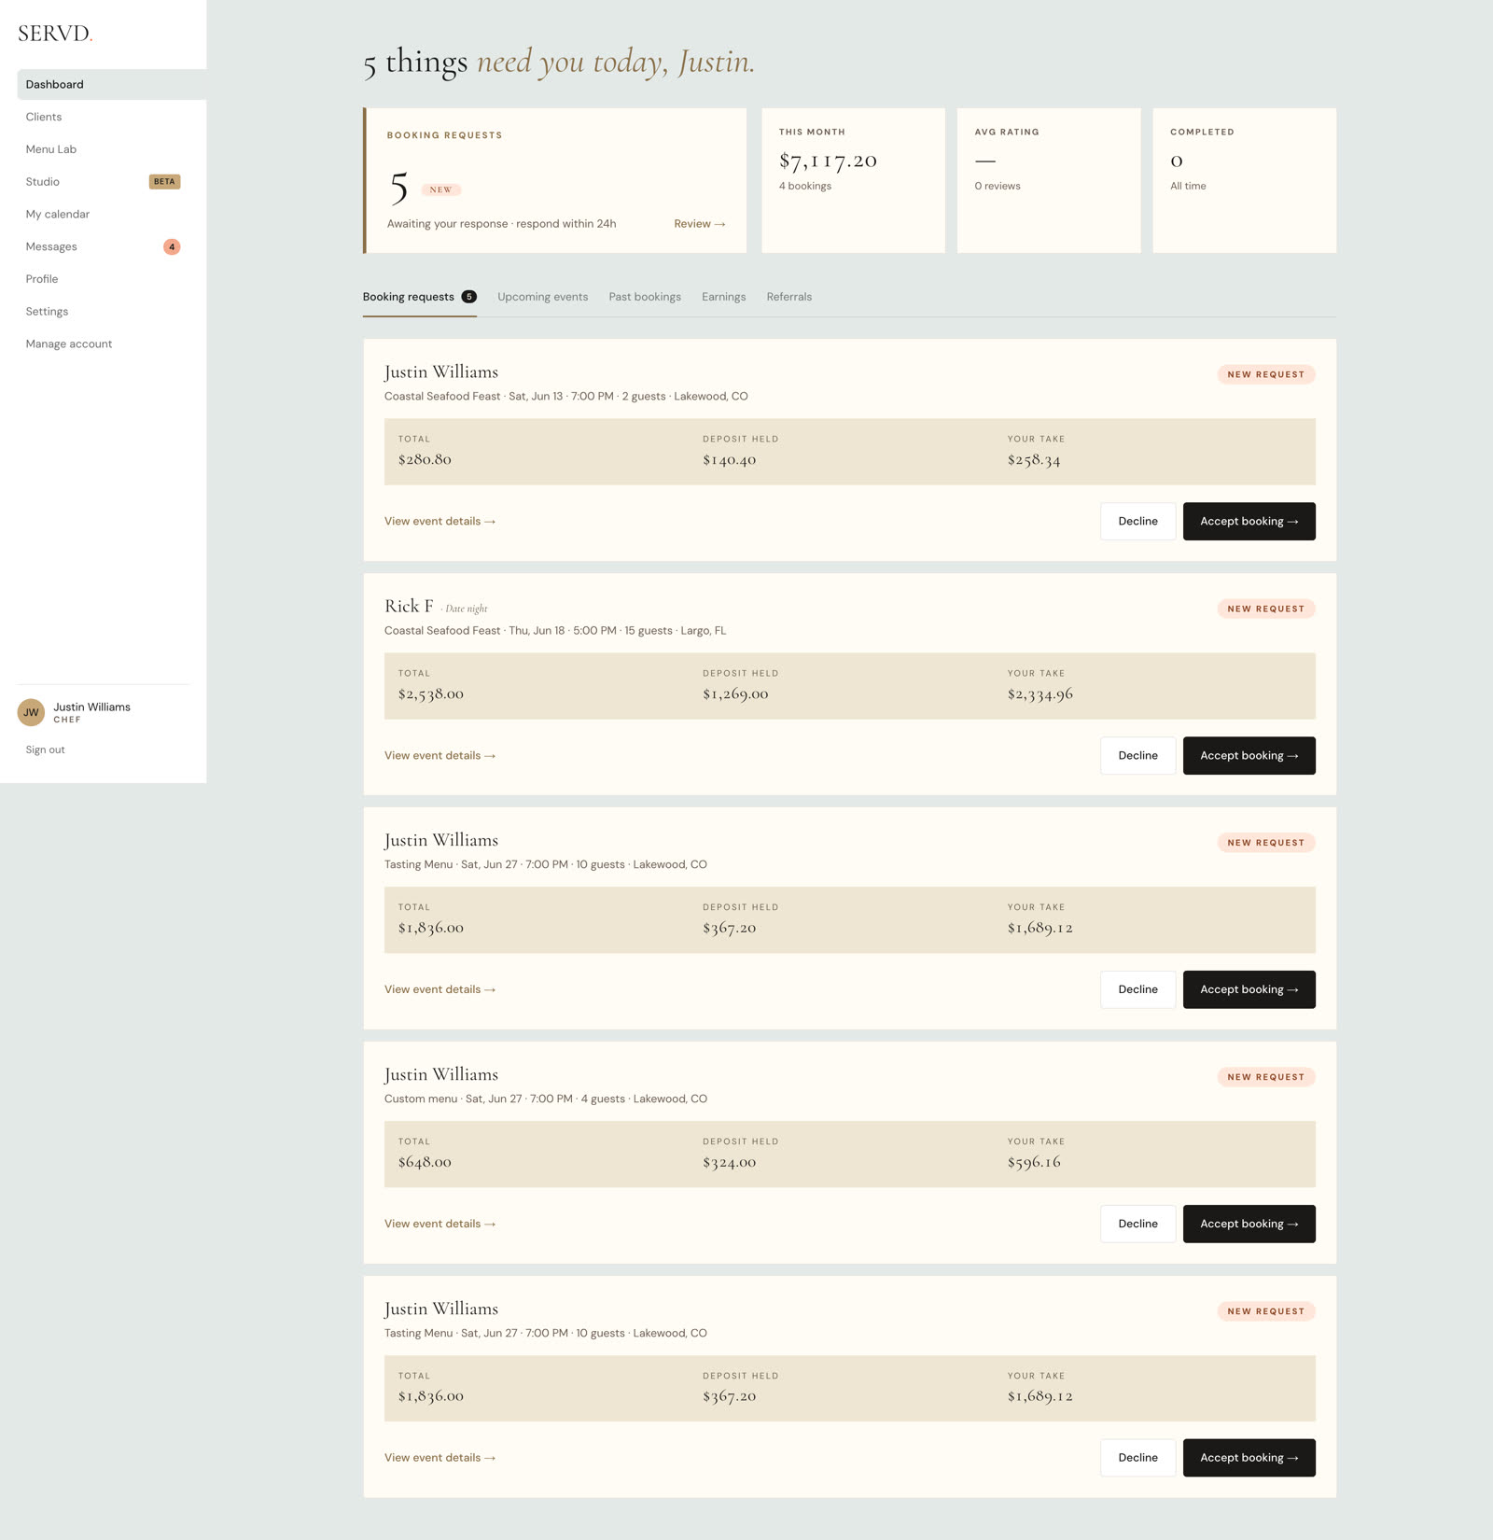Switch to Past bookings tab

tap(645, 297)
